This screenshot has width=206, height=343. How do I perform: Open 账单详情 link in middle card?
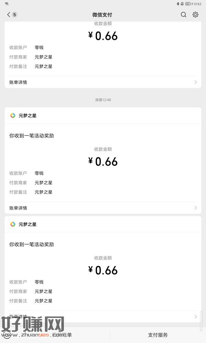tap(18, 208)
